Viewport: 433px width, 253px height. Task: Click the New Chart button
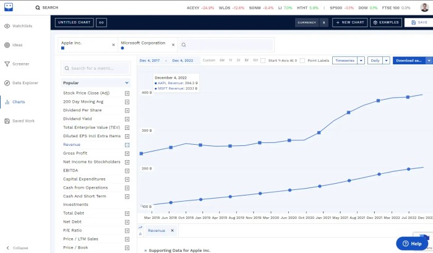350,22
